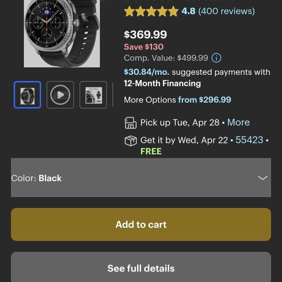Click the store pickup icon
This screenshot has height=282, width=282.
[130, 123]
